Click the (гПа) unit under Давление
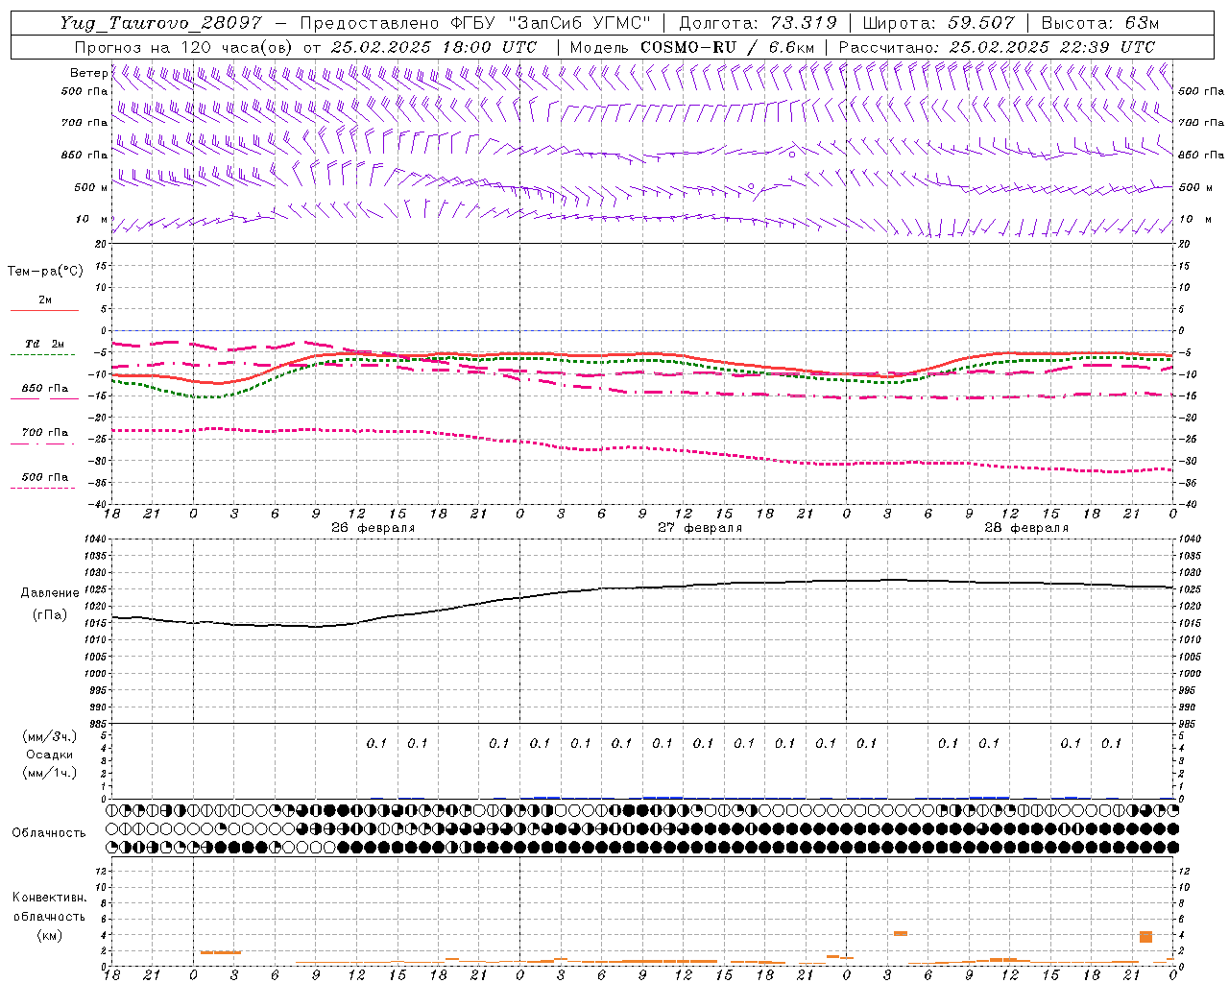1229x983 pixels. tap(50, 614)
